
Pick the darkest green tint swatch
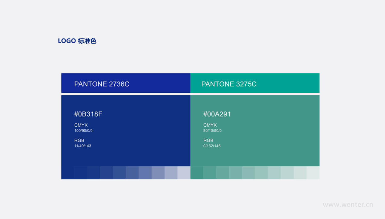(x=197, y=173)
